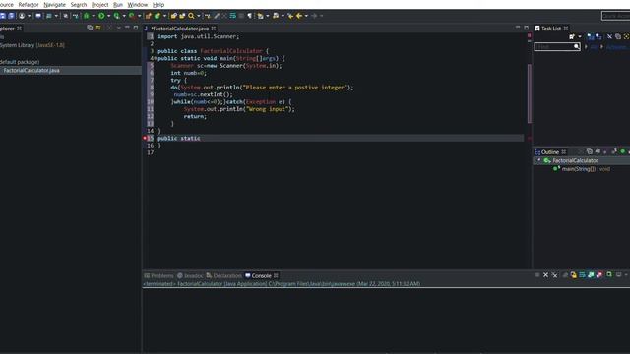Image resolution: width=630 pixels, height=354 pixels.
Task: Switch to the Declaration tab
Action: coord(223,275)
